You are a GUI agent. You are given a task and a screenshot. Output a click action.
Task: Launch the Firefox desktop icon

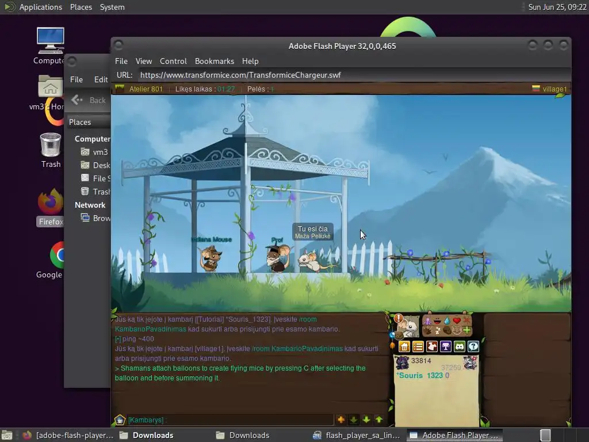pyautogui.click(x=50, y=207)
